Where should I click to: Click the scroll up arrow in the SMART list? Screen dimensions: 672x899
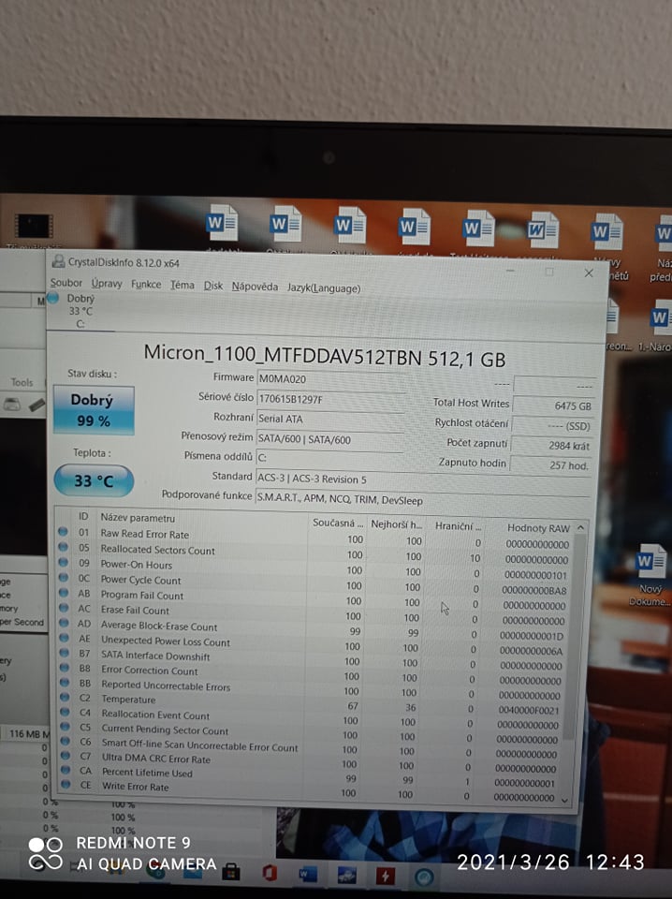coord(581,528)
